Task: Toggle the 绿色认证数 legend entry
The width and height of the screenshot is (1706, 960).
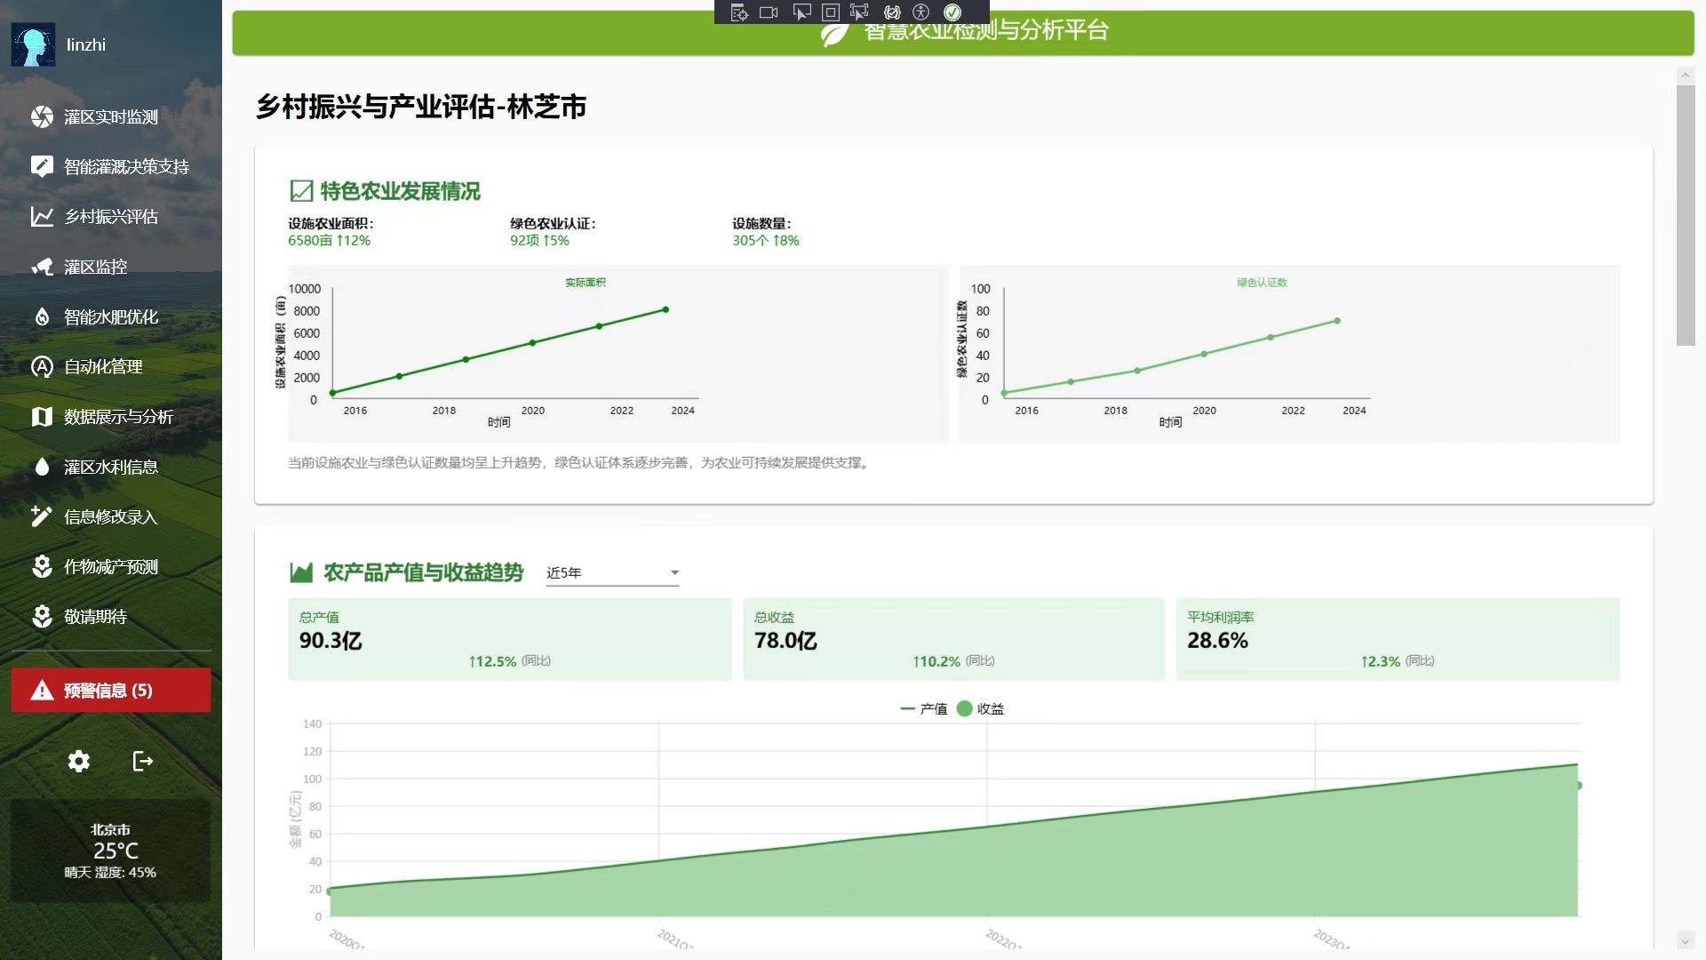Action: [1262, 283]
